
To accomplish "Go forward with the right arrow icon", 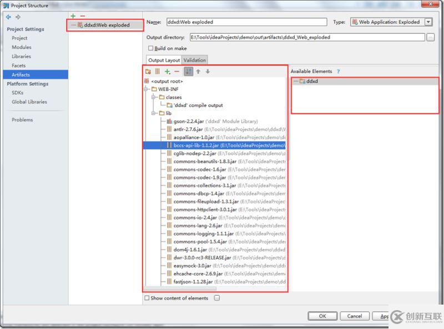I will coord(18,17).
